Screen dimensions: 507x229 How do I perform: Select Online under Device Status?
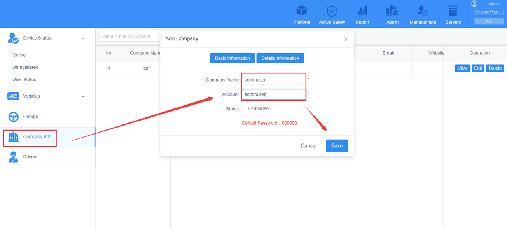tap(19, 55)
